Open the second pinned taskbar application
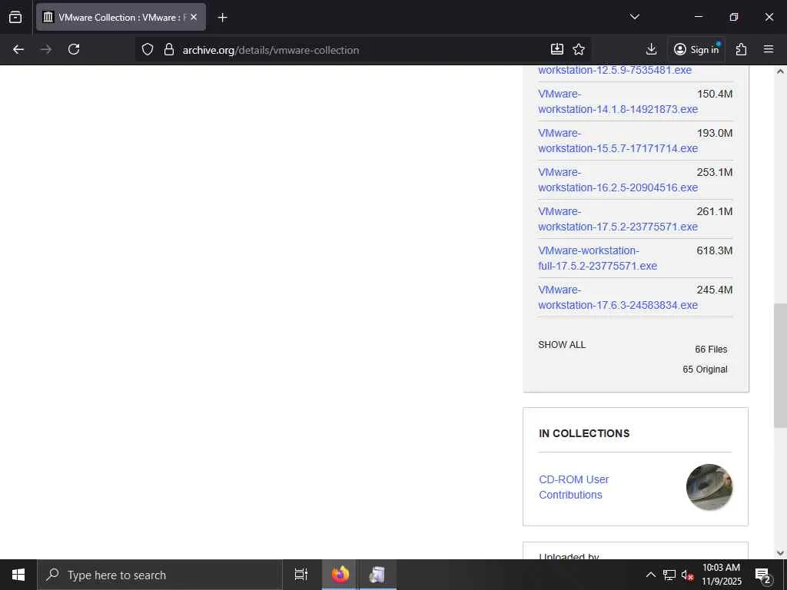The height and width of the screenshot is (590, 787). click(377, 575)
